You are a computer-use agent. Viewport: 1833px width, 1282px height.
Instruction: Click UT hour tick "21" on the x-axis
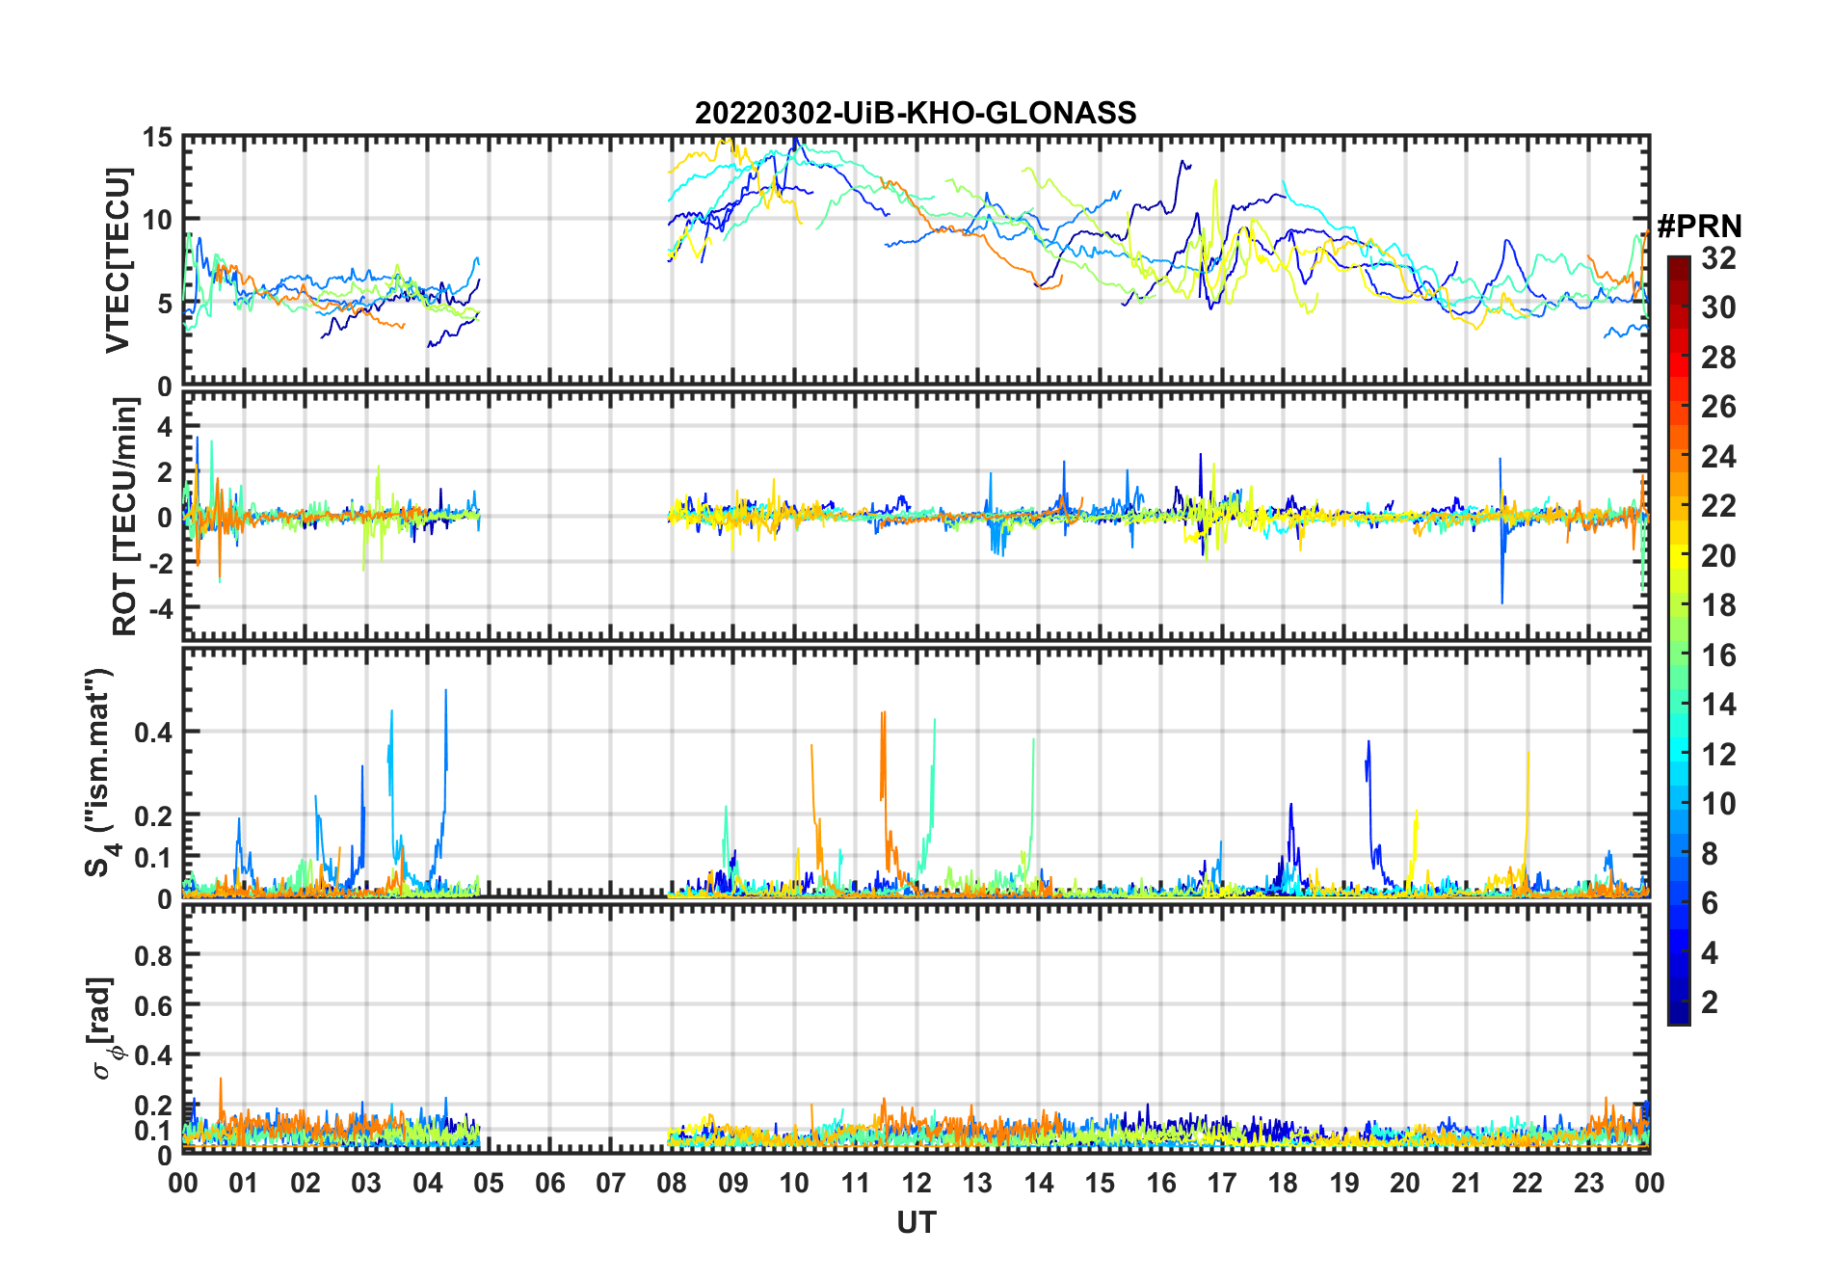pos(1467,1183)
